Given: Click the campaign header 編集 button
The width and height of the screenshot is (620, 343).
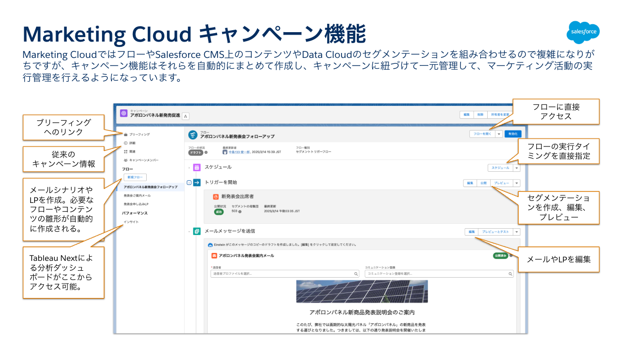Looking at the screenshot, I should pyautogui.click(x=467, y=114).
